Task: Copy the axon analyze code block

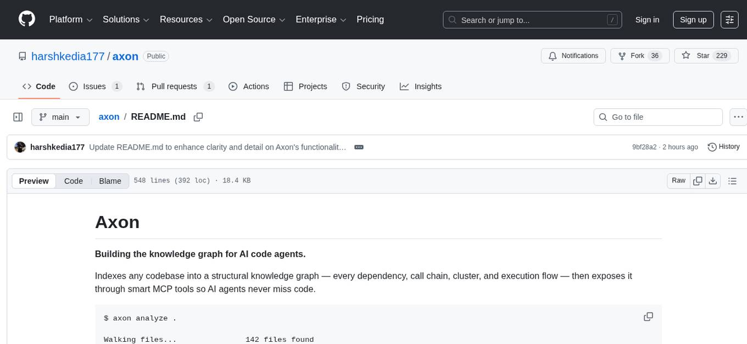Action: [649, 317]
